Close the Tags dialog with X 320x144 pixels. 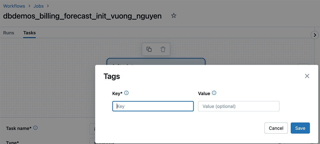coord(307,76)
